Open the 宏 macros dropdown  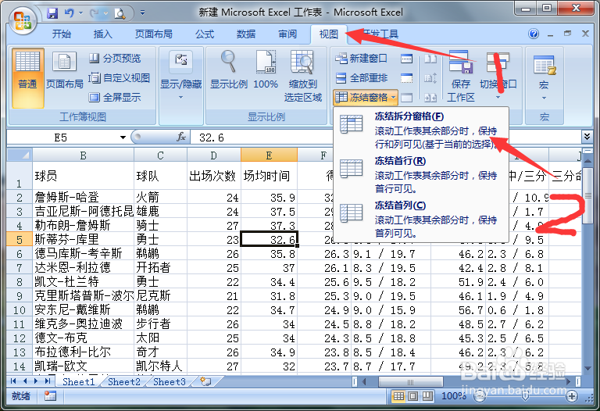click(544, 77)
